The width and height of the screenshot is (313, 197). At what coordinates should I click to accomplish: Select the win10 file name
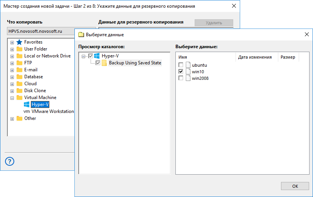pyautogui.click(x=198, y=72)
